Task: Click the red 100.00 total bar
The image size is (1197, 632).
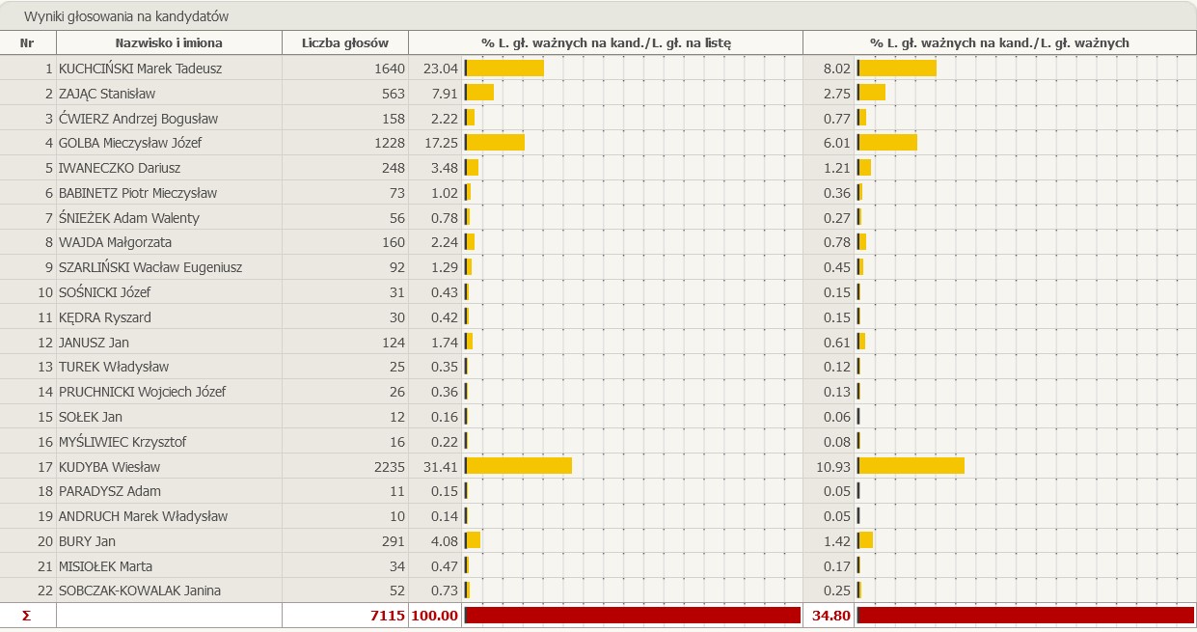Action: pyautogui.click(x=632, y=616)
